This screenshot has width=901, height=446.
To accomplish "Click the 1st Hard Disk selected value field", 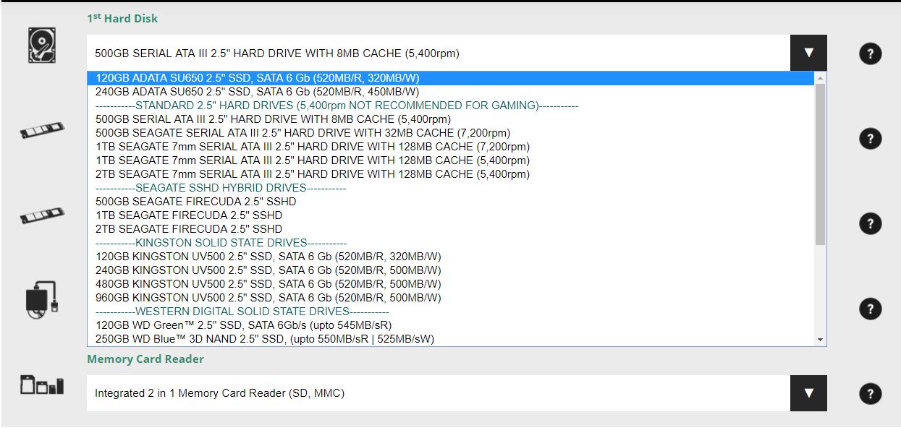I will 439,53.
